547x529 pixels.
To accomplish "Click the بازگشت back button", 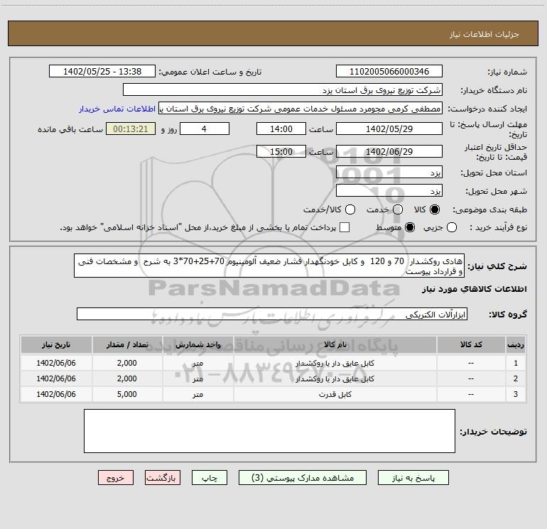I will pyautogui.click(x=163, y=478).
